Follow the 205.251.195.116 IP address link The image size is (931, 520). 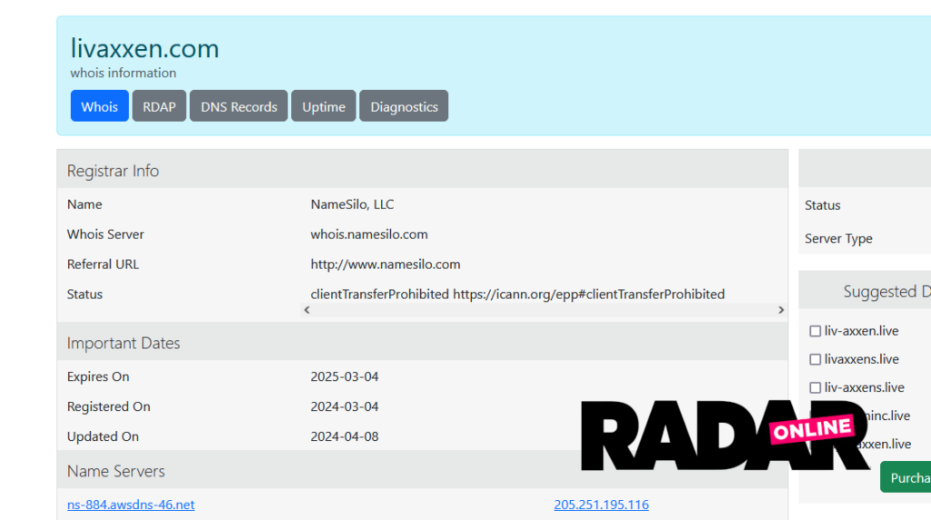601,505
